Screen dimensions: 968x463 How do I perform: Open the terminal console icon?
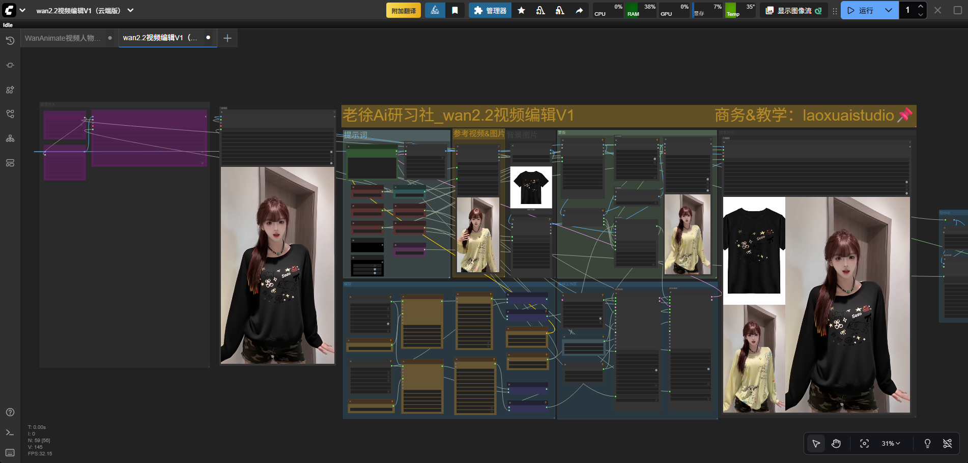pos(10,432)
